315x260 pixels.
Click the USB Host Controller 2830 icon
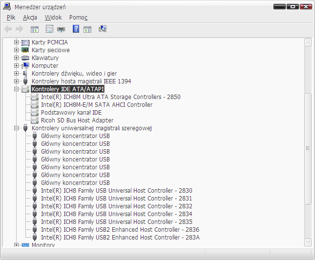35,191
